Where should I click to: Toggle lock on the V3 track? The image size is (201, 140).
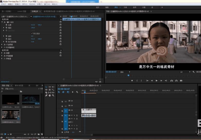62,101
